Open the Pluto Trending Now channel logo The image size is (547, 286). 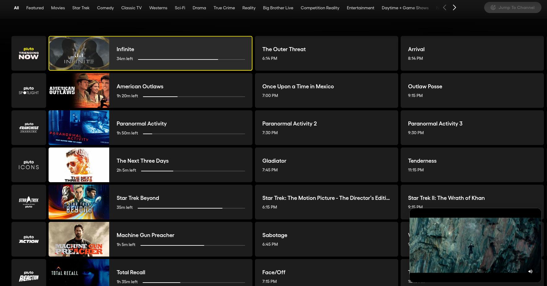(x=29, y=53)
